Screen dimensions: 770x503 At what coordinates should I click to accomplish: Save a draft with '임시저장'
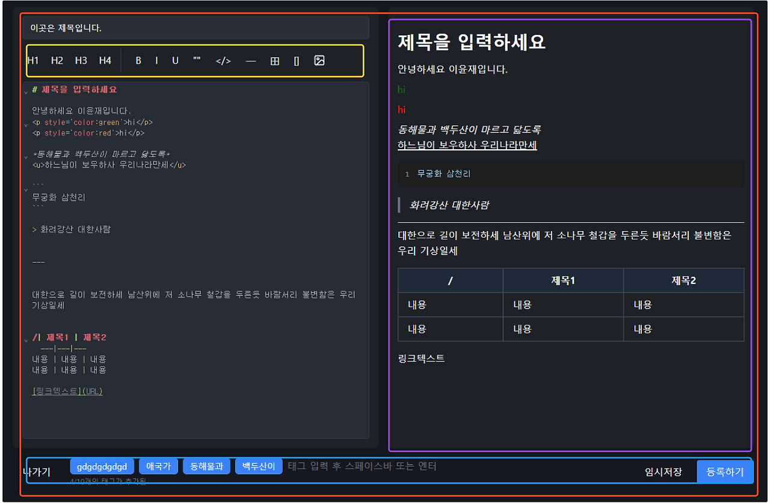(664, 472)
